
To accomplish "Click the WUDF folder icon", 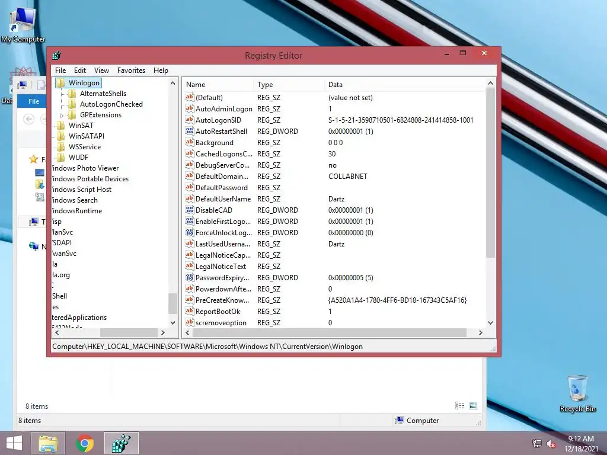I will pos(61,158).
